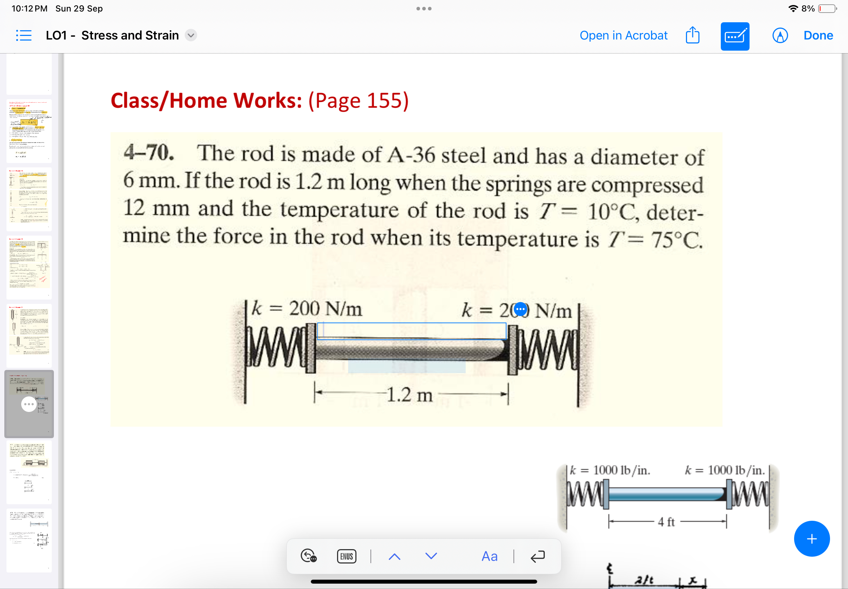Viewport: 848px width, 589px height.
Task: Toggle the form-fill annotation tool
Action: tap(735, 36)
